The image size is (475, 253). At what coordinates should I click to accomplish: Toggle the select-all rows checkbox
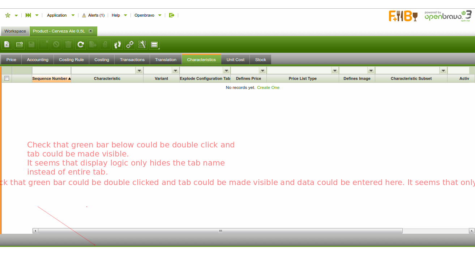(7, 78)
